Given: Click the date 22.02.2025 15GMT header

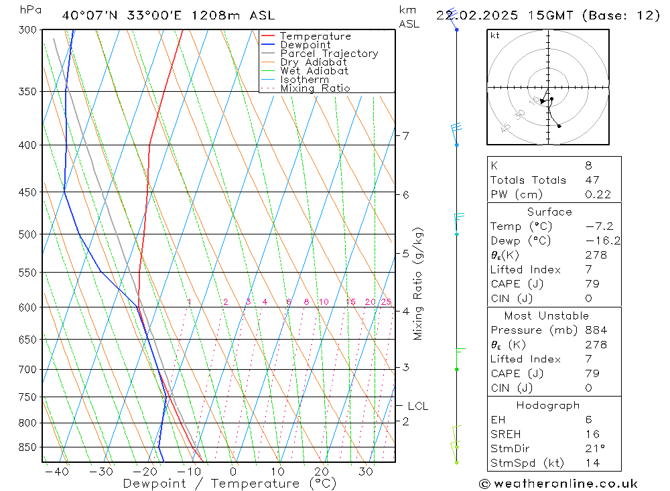Looking at the screenshot, I should 505,15.
